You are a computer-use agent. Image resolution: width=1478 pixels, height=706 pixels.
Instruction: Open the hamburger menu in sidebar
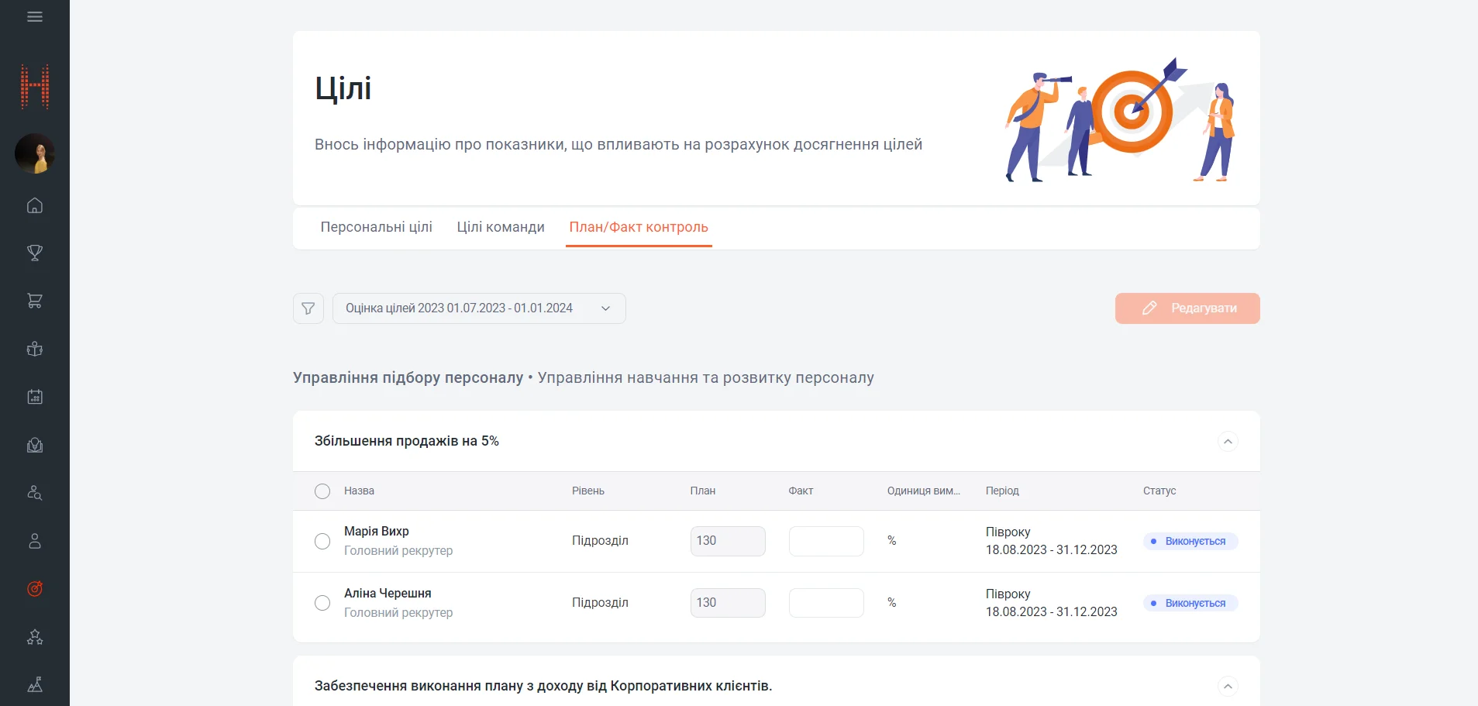(x=35, y=17)
